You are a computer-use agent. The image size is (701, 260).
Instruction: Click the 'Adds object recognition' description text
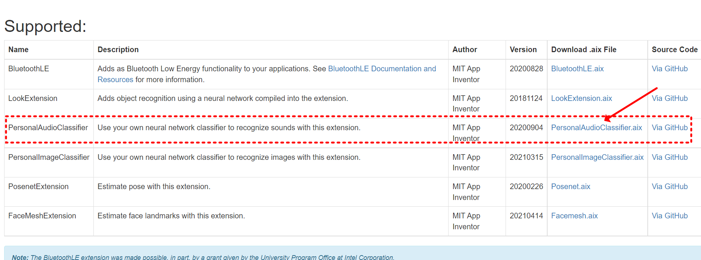coord(223,98)
